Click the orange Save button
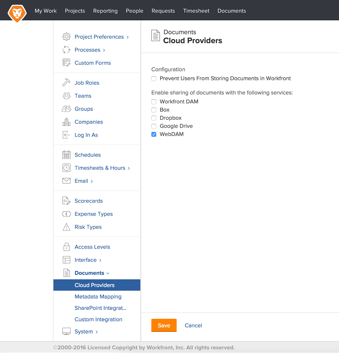 coord(164,325)
